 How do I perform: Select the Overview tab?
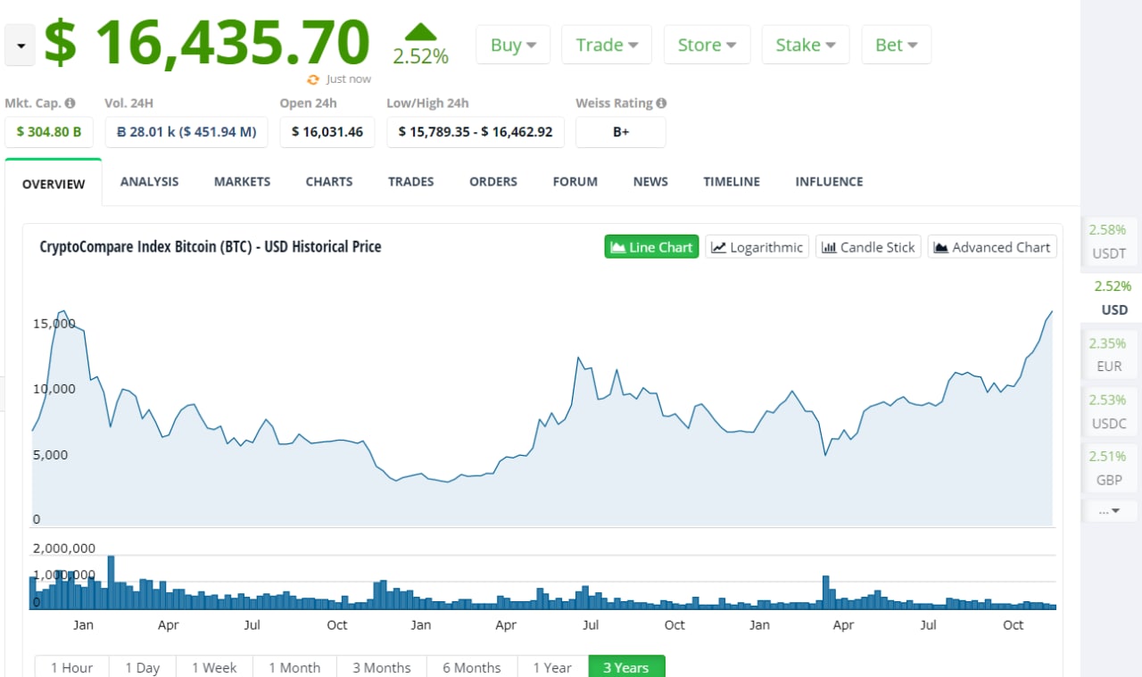point(54,184)
